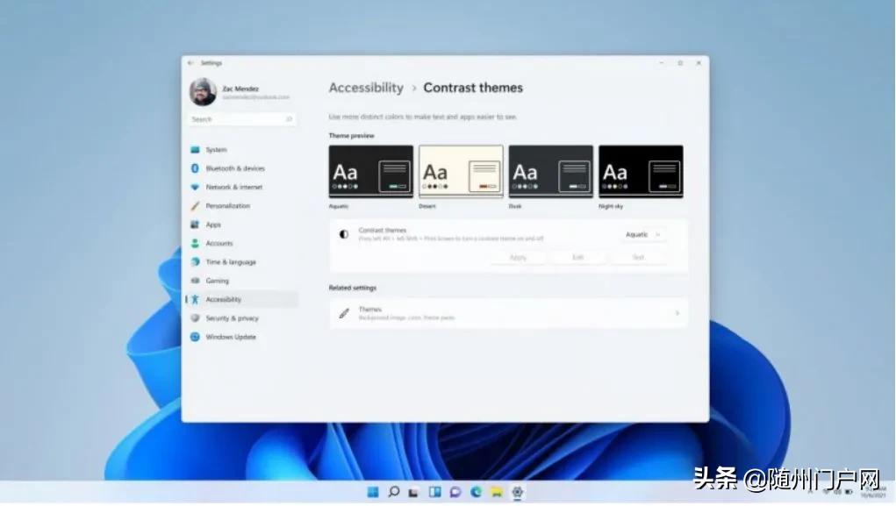Screen dimensions: 896x506
Task: Click the Apply button
Action: click(517, 257)
